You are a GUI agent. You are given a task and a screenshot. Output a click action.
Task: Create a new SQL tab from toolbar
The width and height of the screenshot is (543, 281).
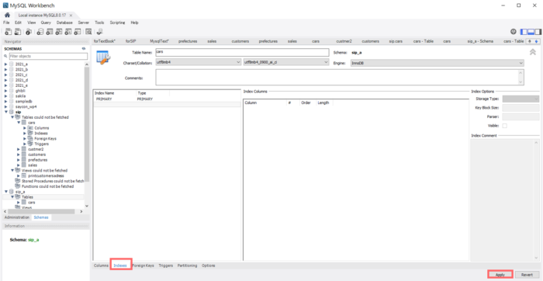pyautogui.click(x=9, y=32)
